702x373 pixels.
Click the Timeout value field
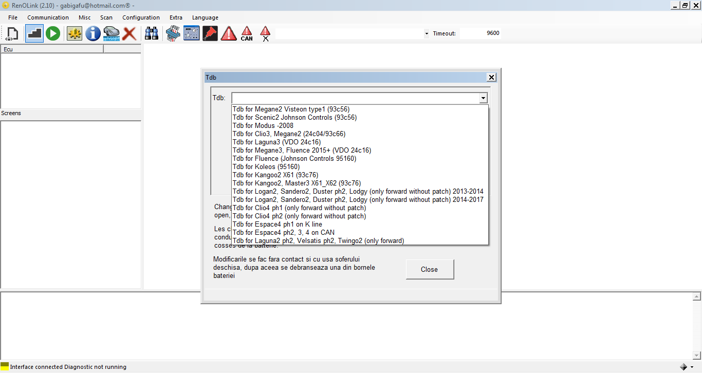tap(480, 33)
